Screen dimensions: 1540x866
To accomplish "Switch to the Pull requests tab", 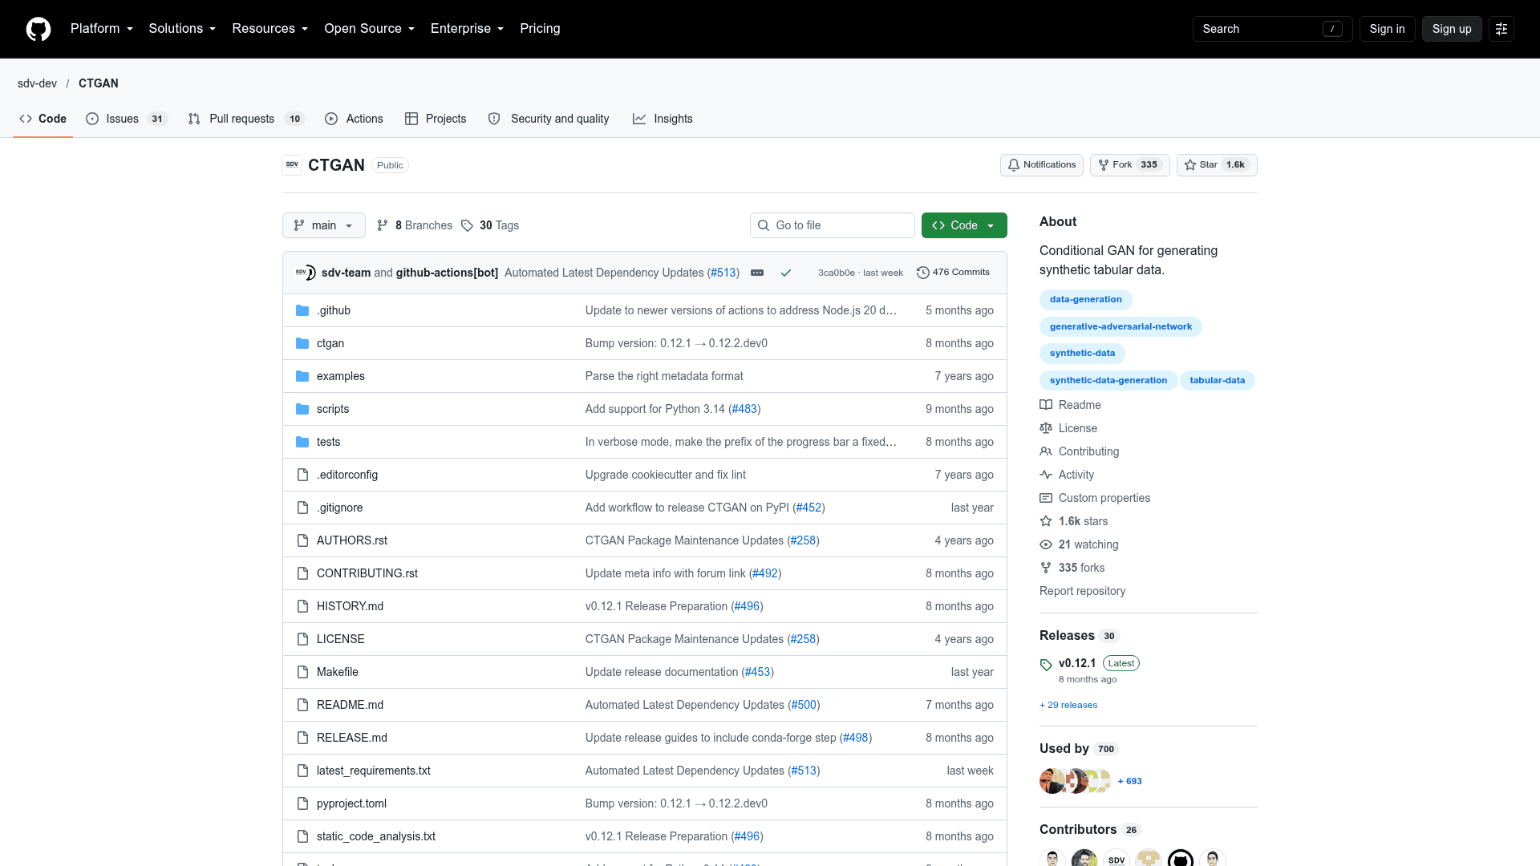I will 245,119.
